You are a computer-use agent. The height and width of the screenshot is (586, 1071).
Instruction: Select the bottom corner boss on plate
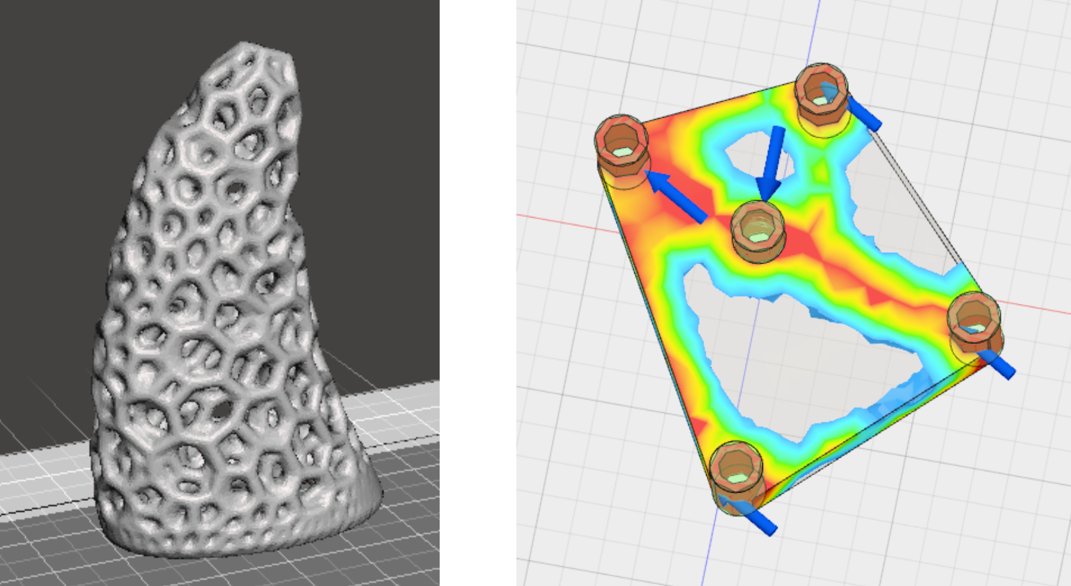(x=736, y=478)
